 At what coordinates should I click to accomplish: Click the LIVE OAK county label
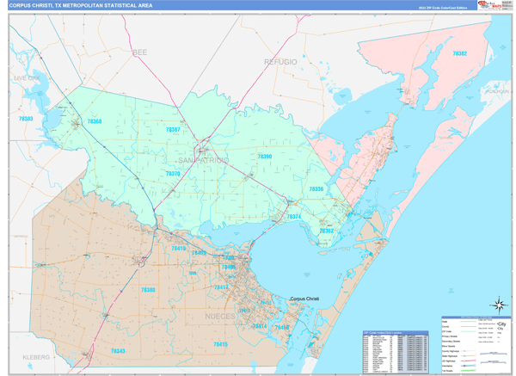[x=27, y=78]
